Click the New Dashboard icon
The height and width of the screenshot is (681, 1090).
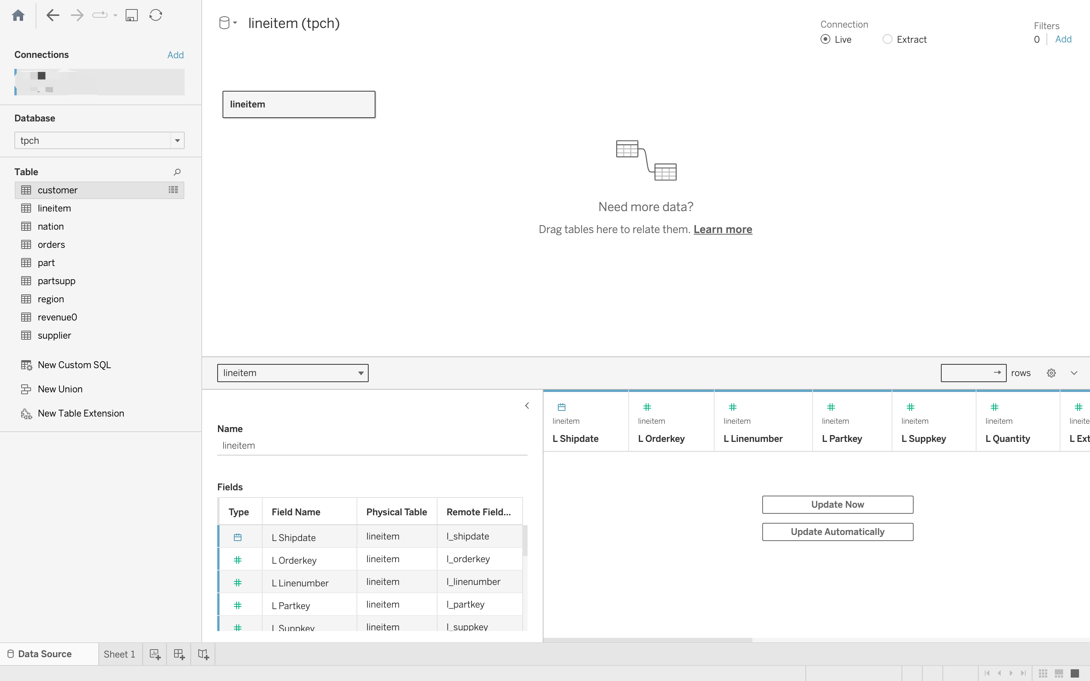[x=179, y=654]
